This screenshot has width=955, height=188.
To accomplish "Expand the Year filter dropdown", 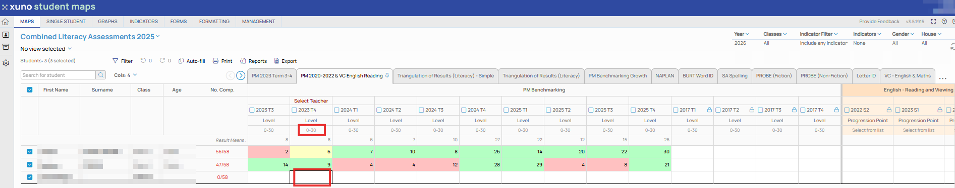I will [x=742, y=34].
